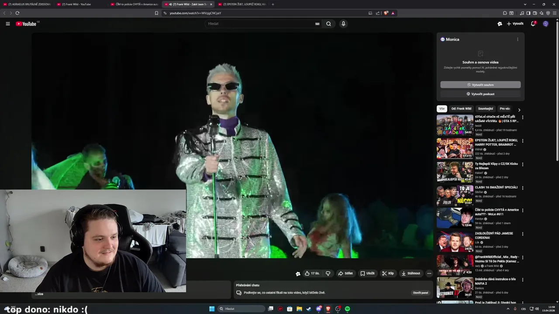Open the Brave main menu
This screenshot has height=314, width=559.
tap(555, 13)
